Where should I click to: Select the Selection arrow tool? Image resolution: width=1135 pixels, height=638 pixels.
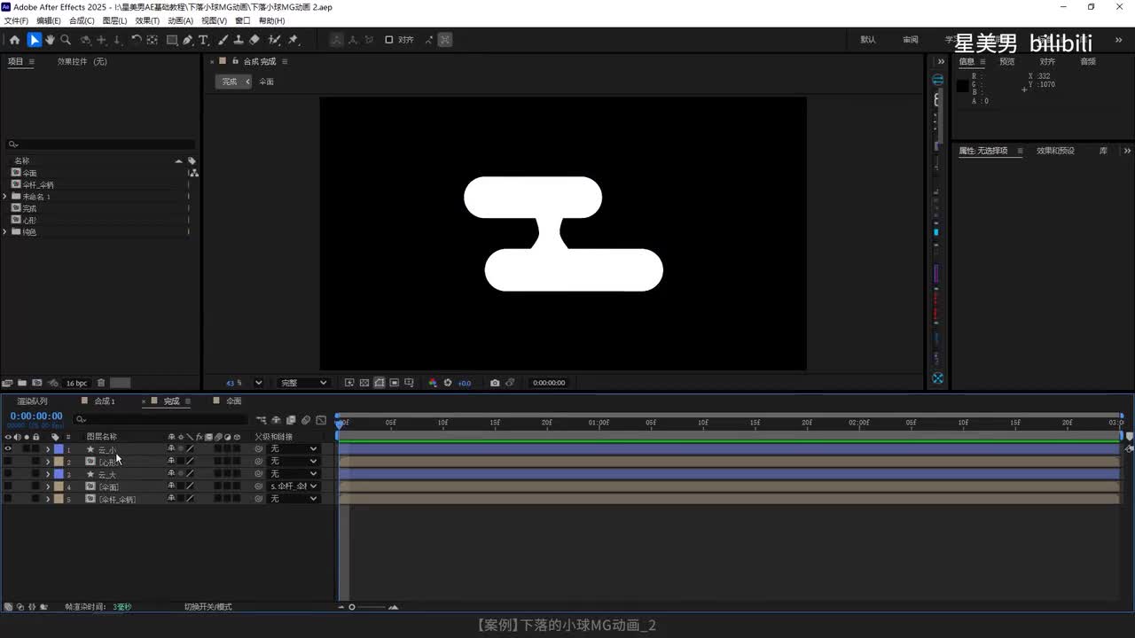(34, 40)
